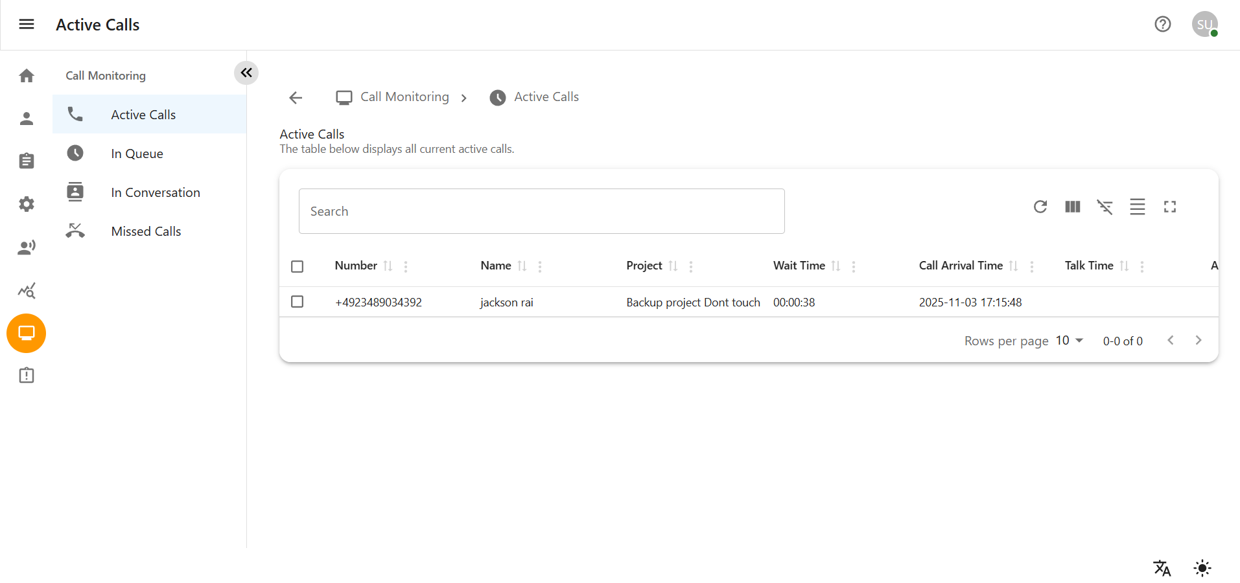
Task: Clear table filters using the filter-off icon
Action: [x=1105, y=207]
